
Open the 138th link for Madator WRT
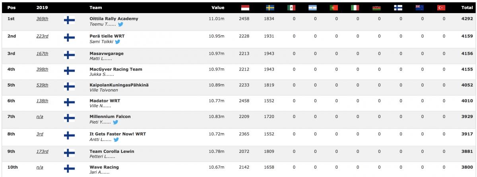[42, 101]
